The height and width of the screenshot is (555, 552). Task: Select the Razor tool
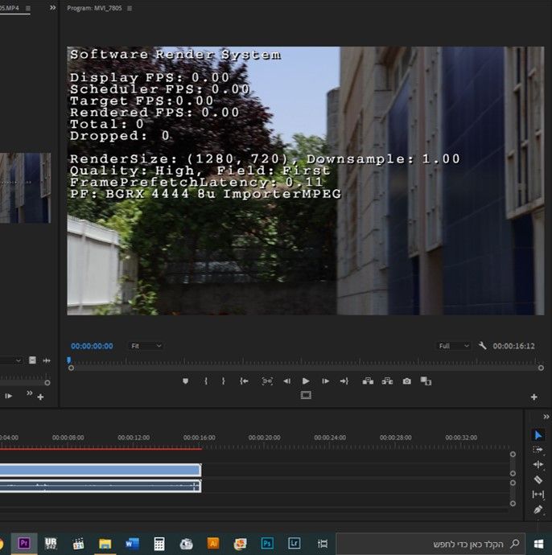[x=538, y=479]
